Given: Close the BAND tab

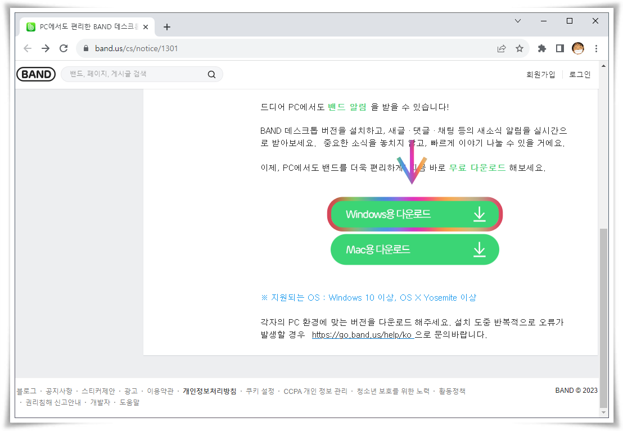Looking at the screenshot, I should (146, 27).
